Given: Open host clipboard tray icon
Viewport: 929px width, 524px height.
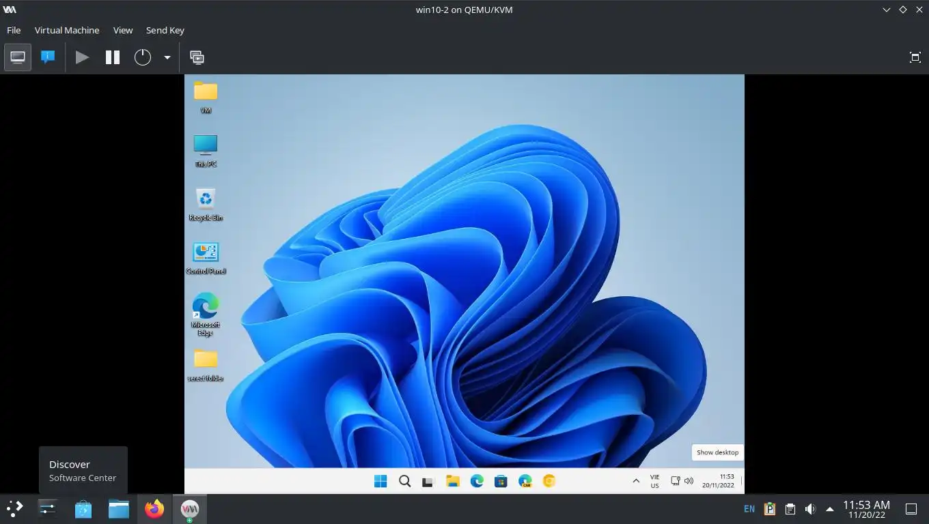Looking at the screenshot, I should (790, 509).
